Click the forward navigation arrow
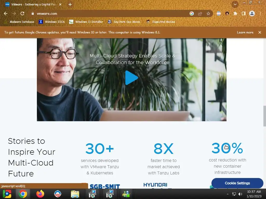The image size is (266, 199). tap(14, 13)
